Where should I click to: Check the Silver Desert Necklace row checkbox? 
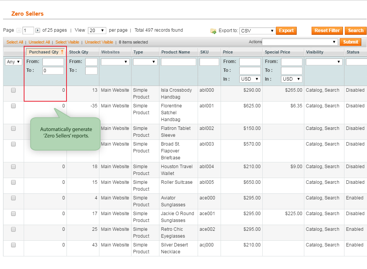pyautogui.click(x=13, y=245)
